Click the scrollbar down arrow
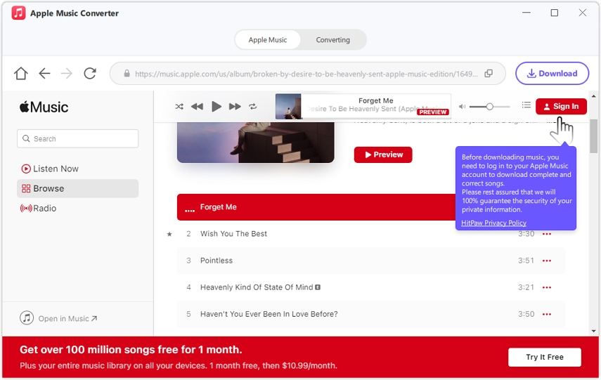 pos(593,331)
